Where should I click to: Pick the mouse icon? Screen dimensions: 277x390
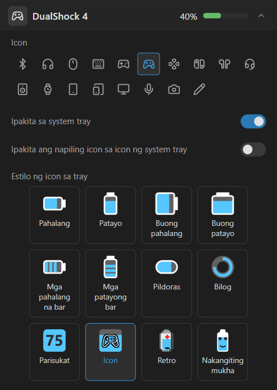click(x=73, y=64)
